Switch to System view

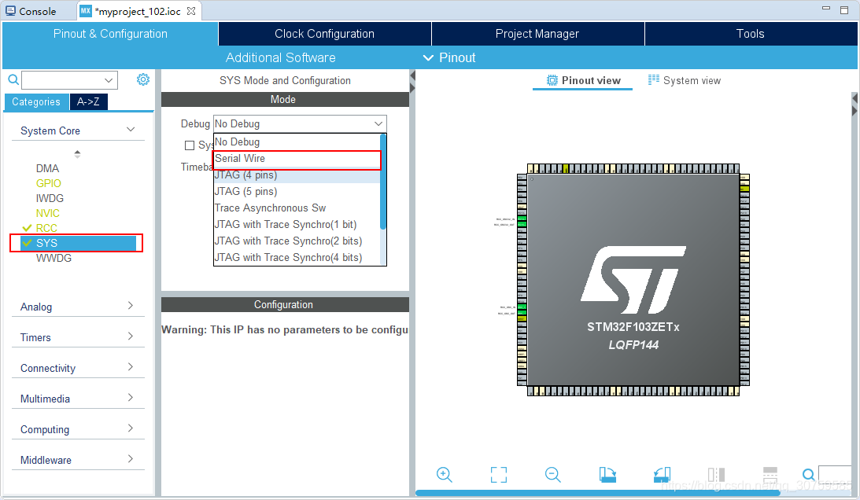click(685, 81)
